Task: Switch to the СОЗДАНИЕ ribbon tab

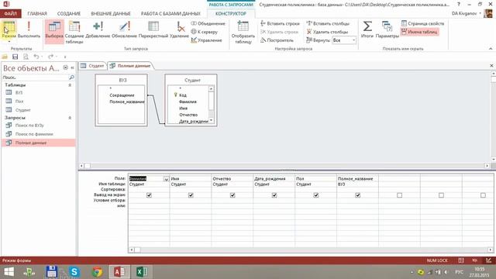Action: point(69,14)
